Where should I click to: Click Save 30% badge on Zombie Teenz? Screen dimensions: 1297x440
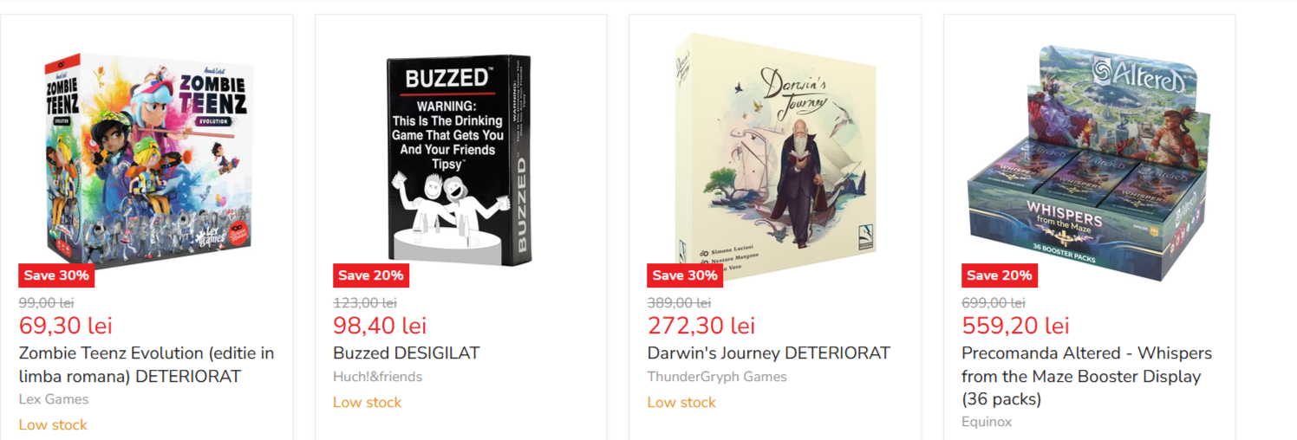coord(56,275)
